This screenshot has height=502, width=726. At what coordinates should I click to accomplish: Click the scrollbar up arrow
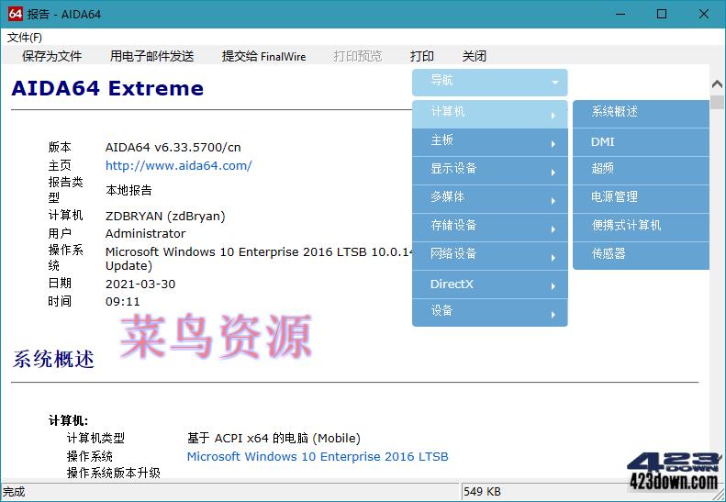tap(717, 84)
